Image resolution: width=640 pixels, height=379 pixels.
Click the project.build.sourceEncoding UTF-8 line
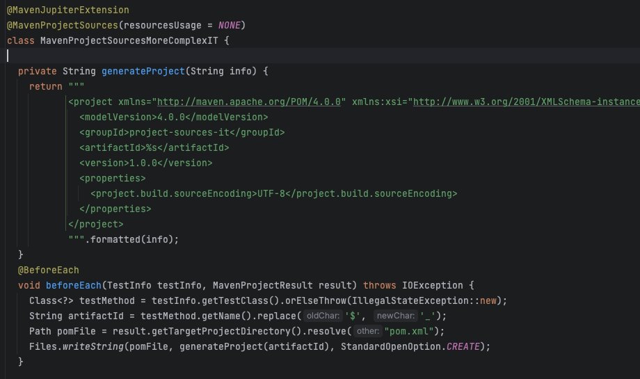tap(274, 193)
